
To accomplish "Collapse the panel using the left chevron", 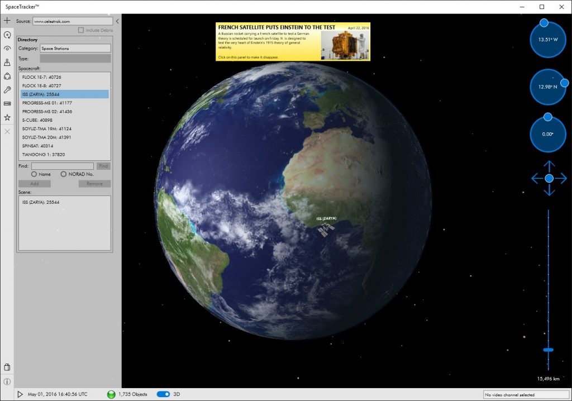I will [117, 21].
